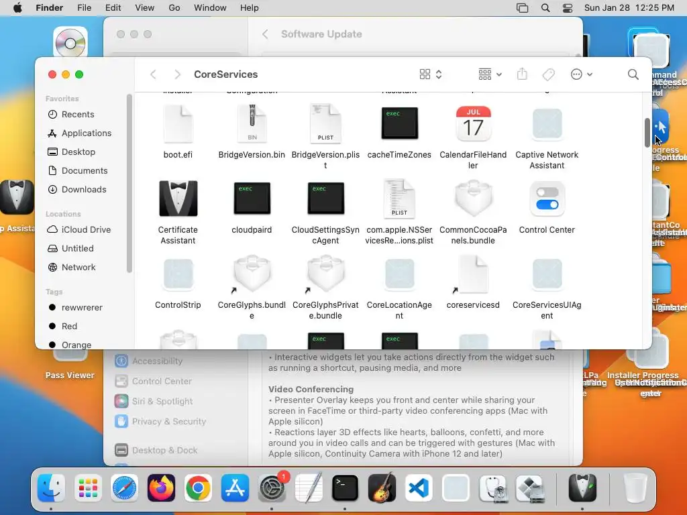Select the CoreGlyphs.bundle alias icon
The width and height of the screenshot is (687, 515).
(252, 274)
